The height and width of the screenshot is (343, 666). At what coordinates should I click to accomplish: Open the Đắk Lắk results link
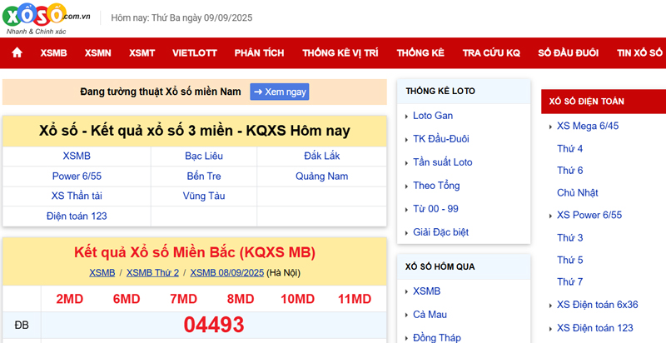point(322,156)
